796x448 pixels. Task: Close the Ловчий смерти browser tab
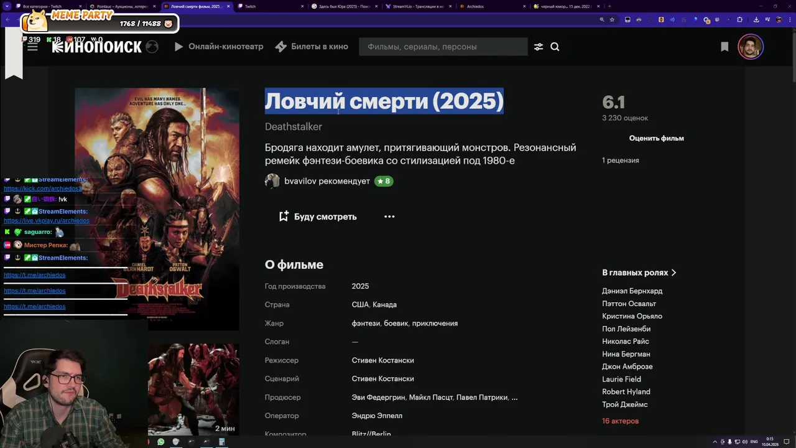click(x=229, y=6)
